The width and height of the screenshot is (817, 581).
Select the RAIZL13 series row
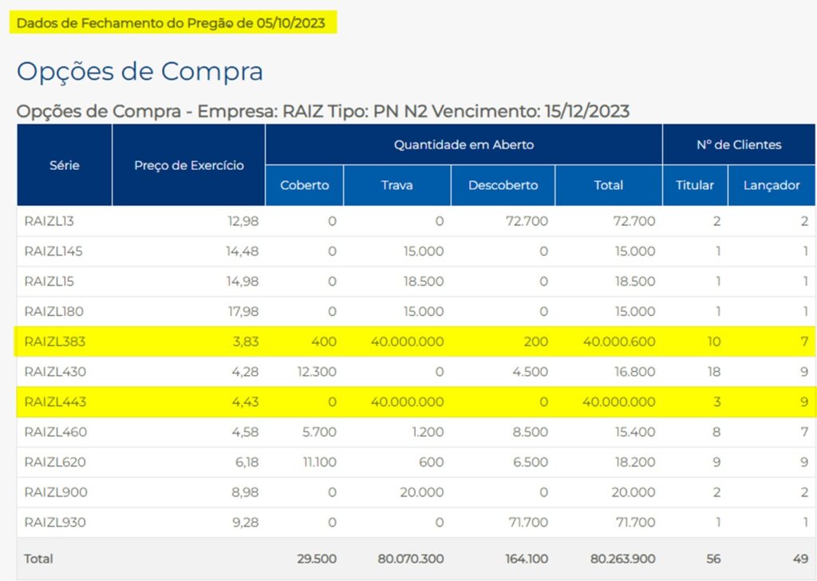[319, 222]
